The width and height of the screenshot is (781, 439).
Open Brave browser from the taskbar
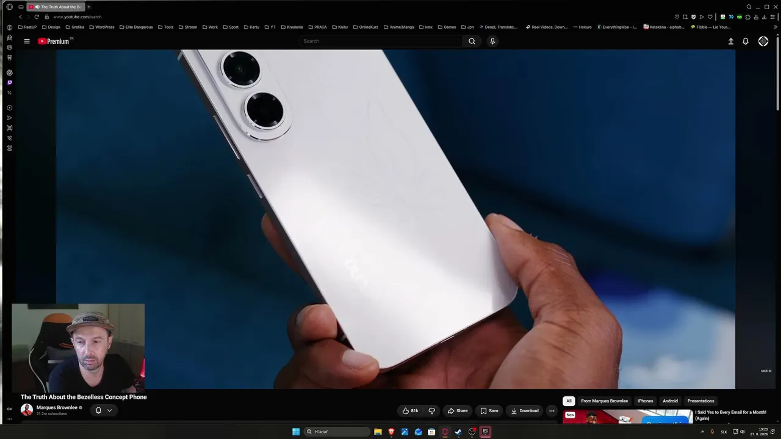(x=391, y=432)
